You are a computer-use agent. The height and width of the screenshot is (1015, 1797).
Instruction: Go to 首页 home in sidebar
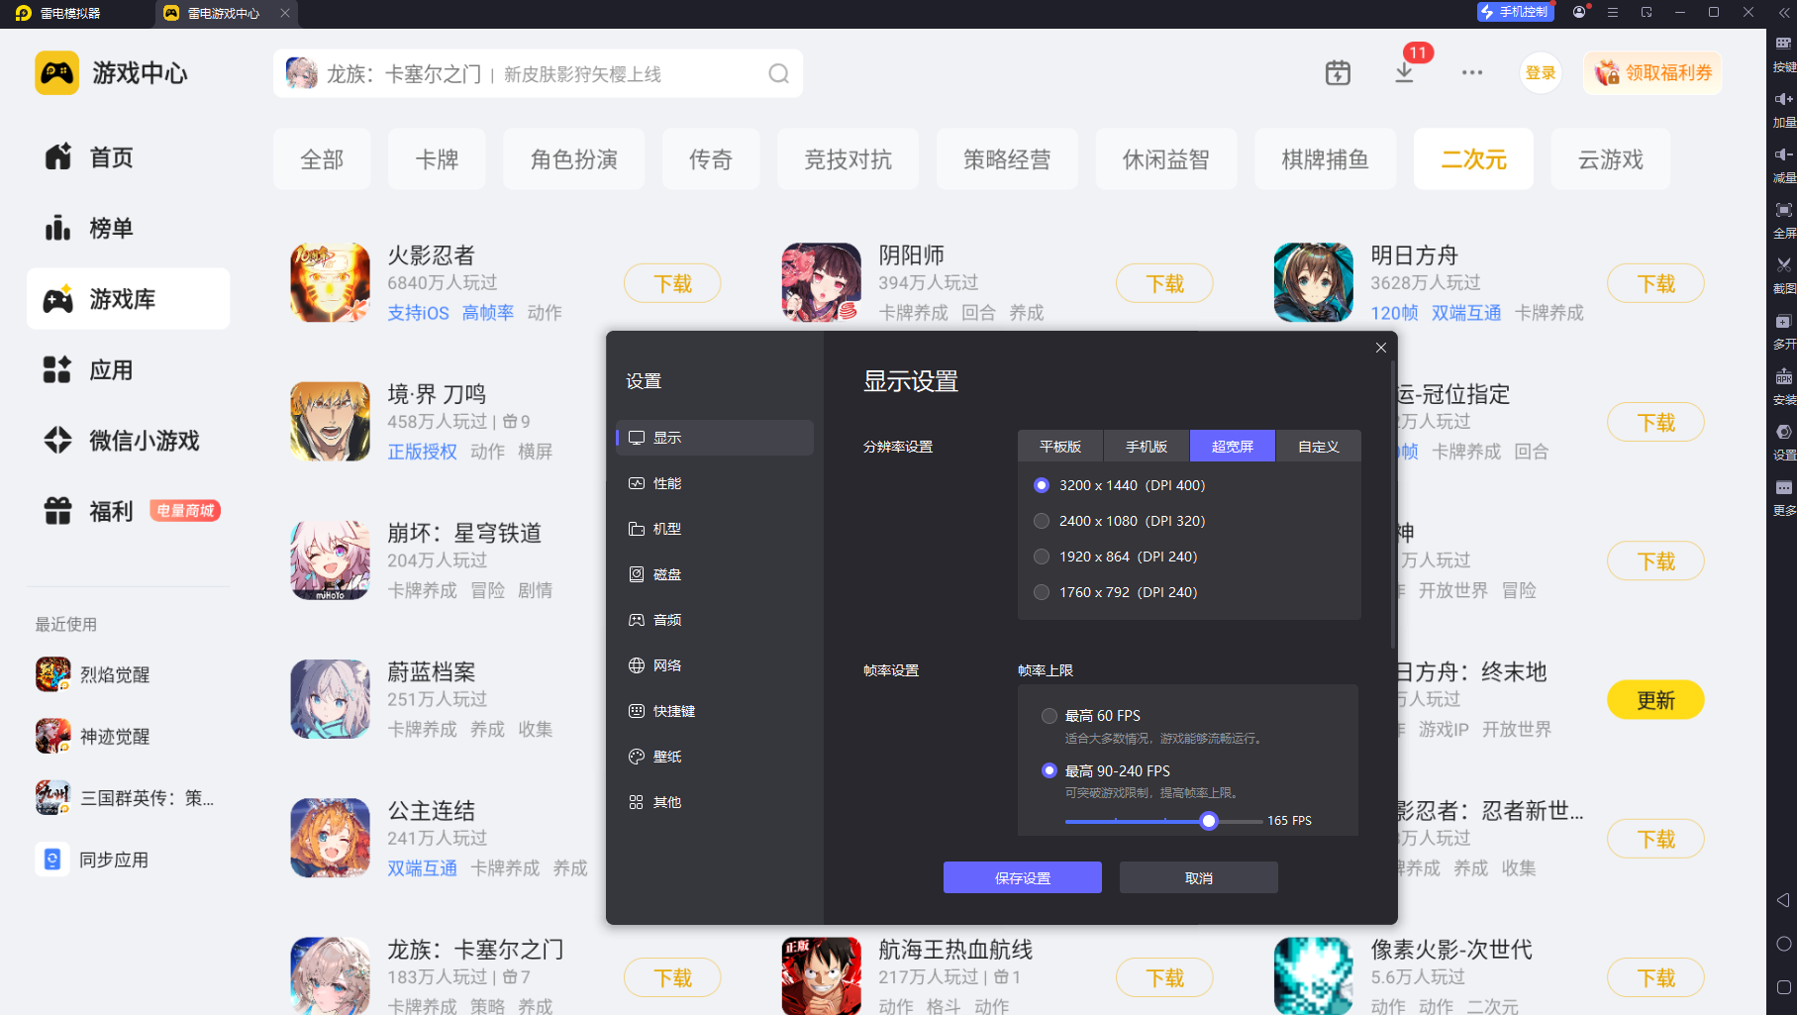coord(129,157)
